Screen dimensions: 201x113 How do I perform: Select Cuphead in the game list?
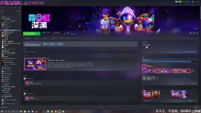coord(6,56)
